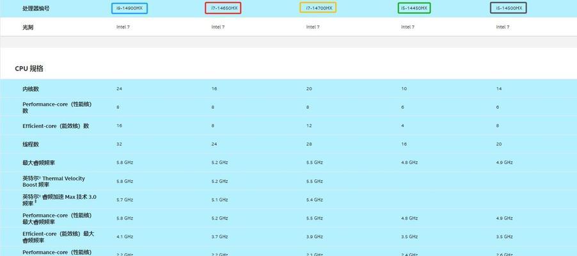Click the 光刻 row label
This screenshot has width=577, height=256.
(x=28, y=27)
